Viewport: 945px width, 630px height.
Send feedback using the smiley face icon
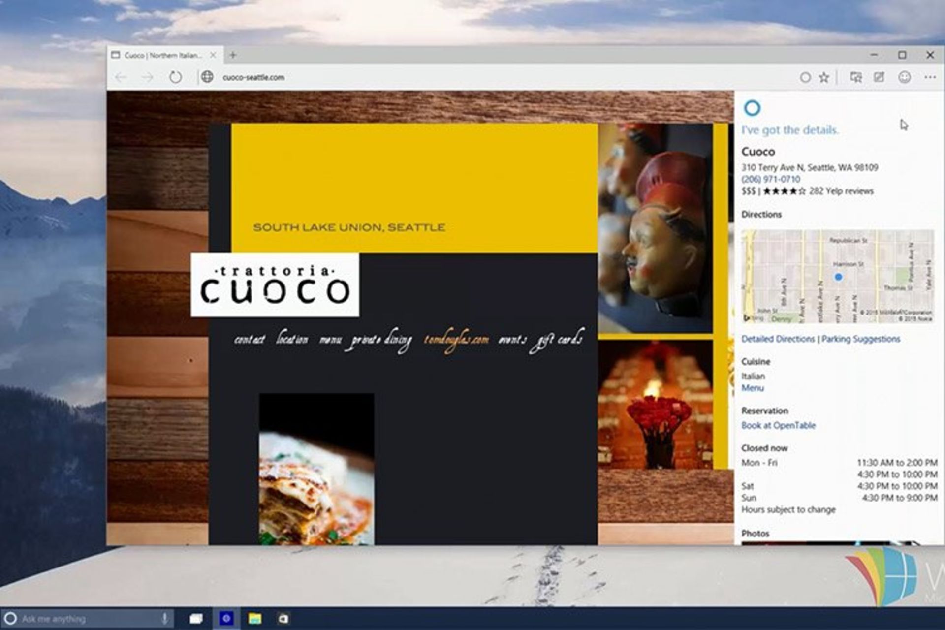(904, 77)
